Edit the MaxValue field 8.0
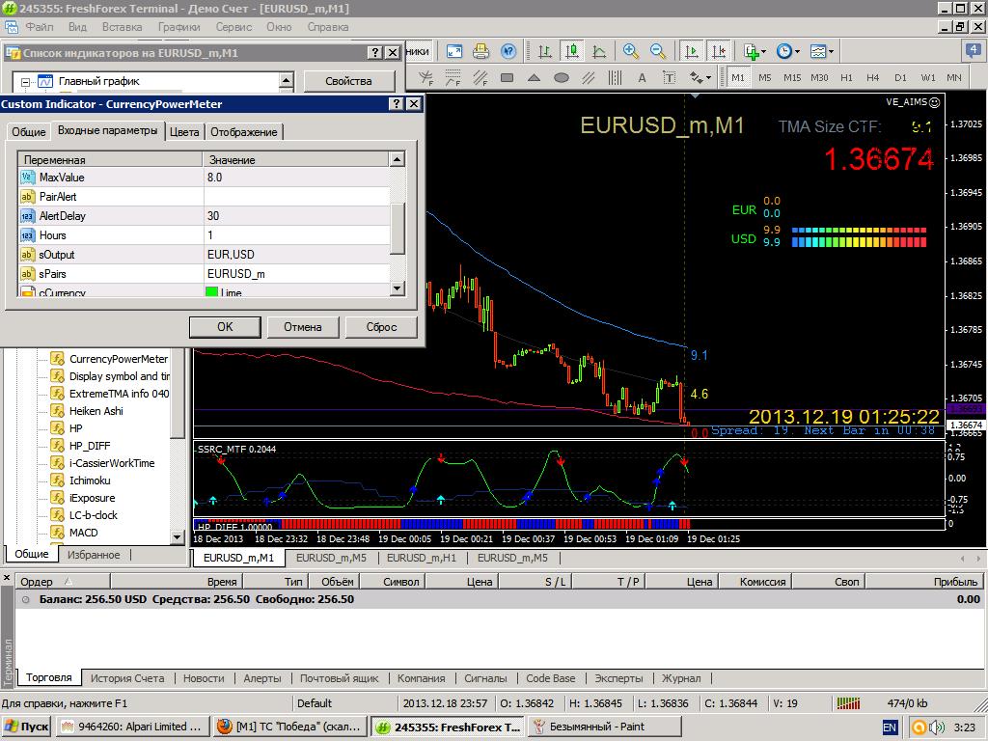Image resolution: width=988 pixels, height=741 pixels. (x=297, y=178)
